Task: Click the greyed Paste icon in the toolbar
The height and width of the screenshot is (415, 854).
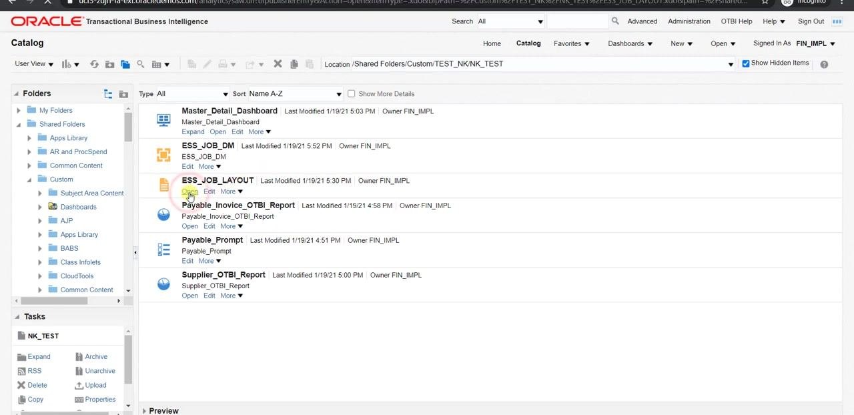Action: [x=310, y=64]
